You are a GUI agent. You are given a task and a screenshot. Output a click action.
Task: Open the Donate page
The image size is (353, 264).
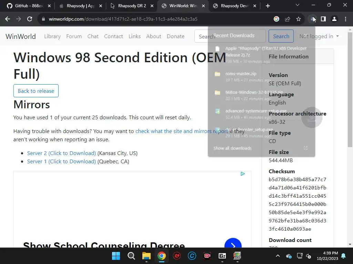175,36
